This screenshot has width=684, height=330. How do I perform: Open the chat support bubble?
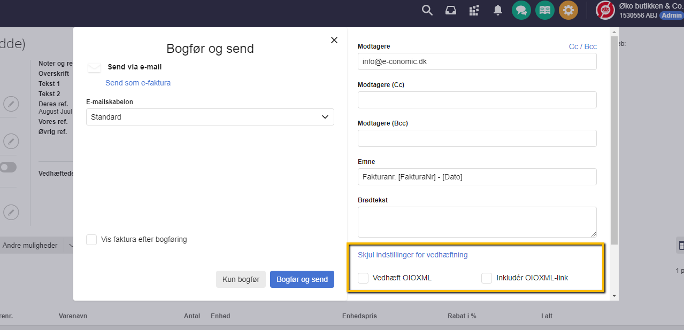521,10
